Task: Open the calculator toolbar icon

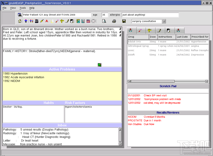Action: pos(83,21)
